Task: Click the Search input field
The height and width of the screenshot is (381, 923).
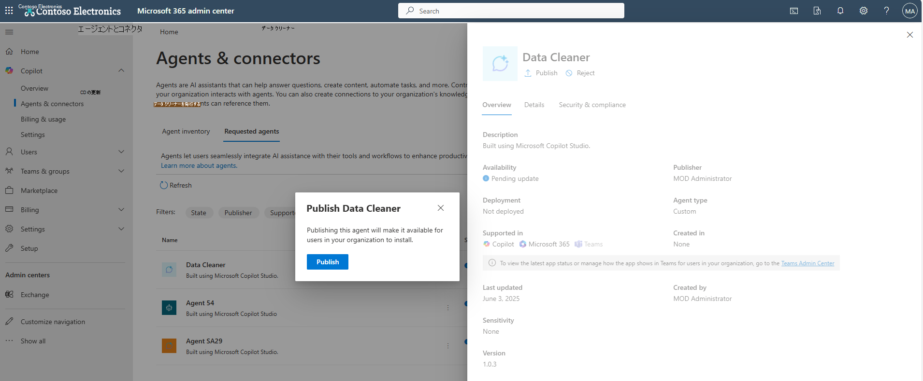Action: [x=511, y=11]
